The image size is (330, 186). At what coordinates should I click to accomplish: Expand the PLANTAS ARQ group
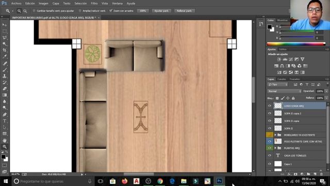[x=275, y=148]
